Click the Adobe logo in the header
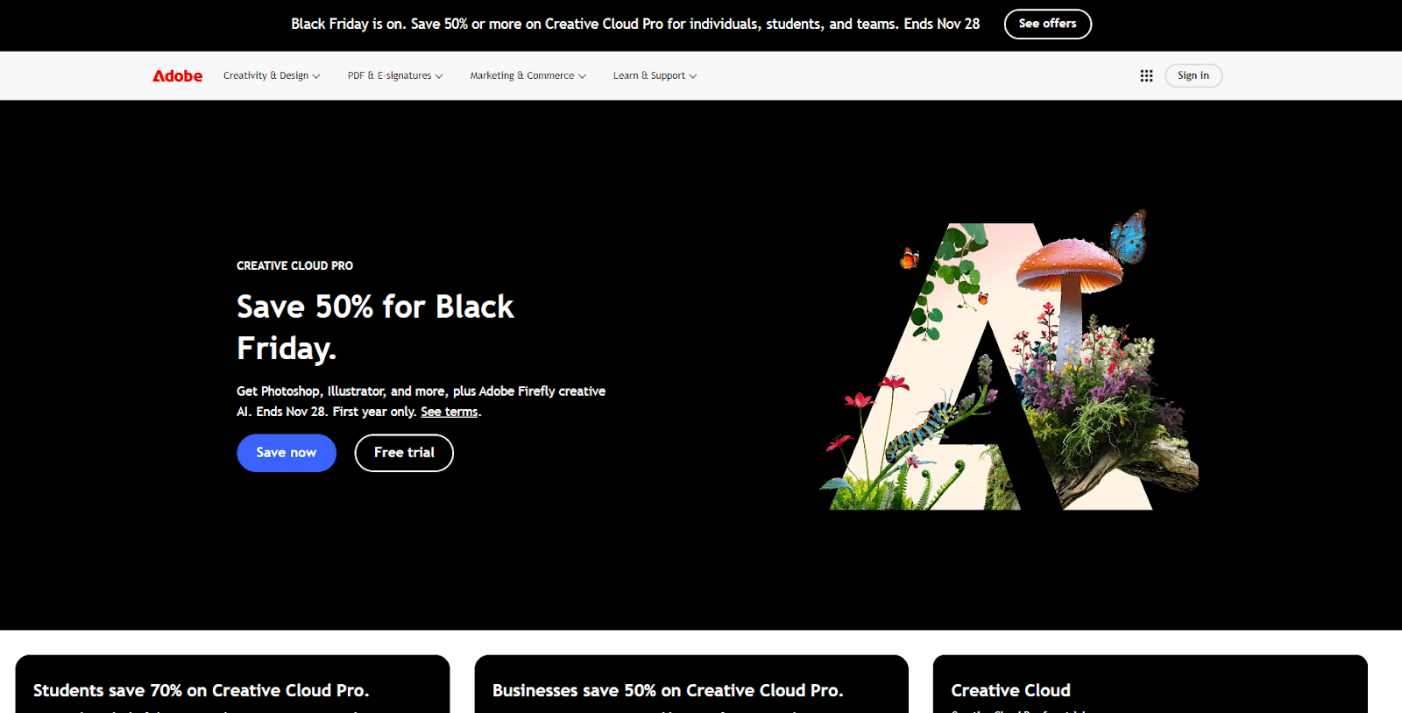This screenshot has width=1402, height=713. 177,76
